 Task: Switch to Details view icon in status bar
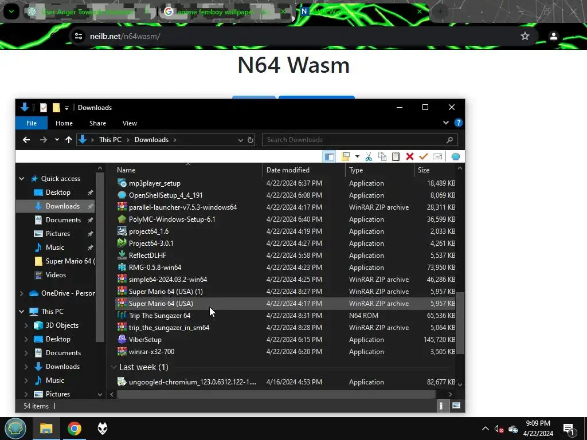pos(441,406)
